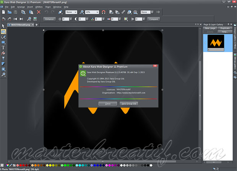The image size is (237, 171).
Task: Click the New document icon
Action: click(3, 12)
